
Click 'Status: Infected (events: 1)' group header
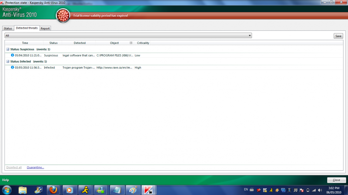[28, 61]
